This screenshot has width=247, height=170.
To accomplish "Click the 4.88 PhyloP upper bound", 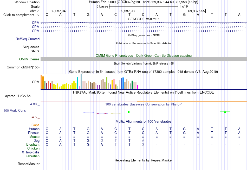I will [33, 104].
